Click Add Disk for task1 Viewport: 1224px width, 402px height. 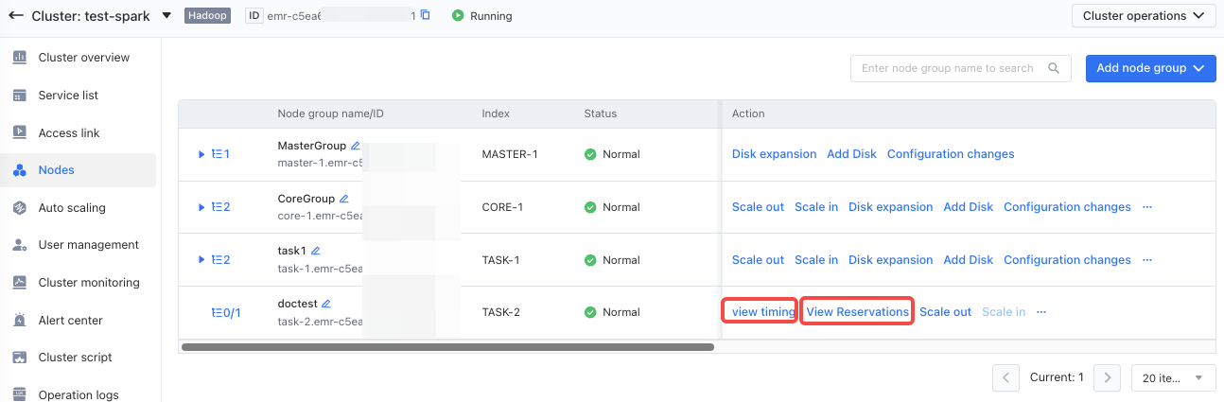(x=969, y=260)
